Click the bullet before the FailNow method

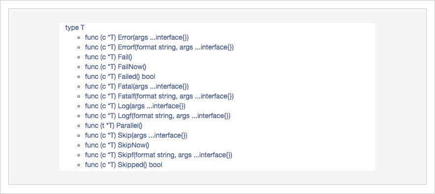point(79,67)
